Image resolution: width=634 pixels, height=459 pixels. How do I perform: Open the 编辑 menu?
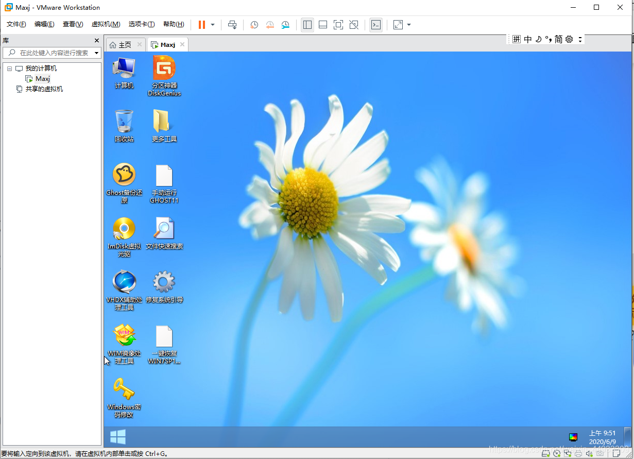click(44, 24)
